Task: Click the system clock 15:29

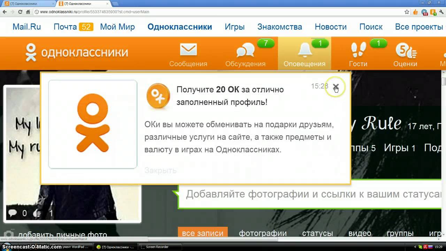Action: click(439, 247)
